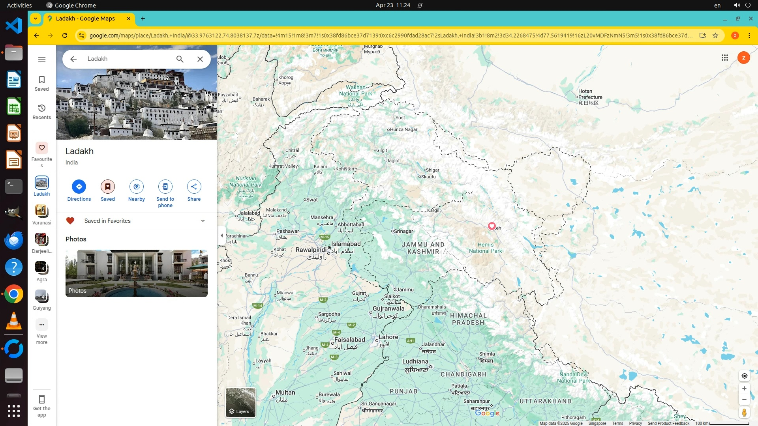Toggle the satellite Layers view

coord(240,402)
